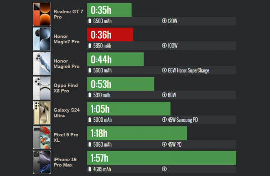The width and height of the screenshot is (270, 176).
Task: Click the iPhone 16 Pro Max label
Action: pos(65,162)
